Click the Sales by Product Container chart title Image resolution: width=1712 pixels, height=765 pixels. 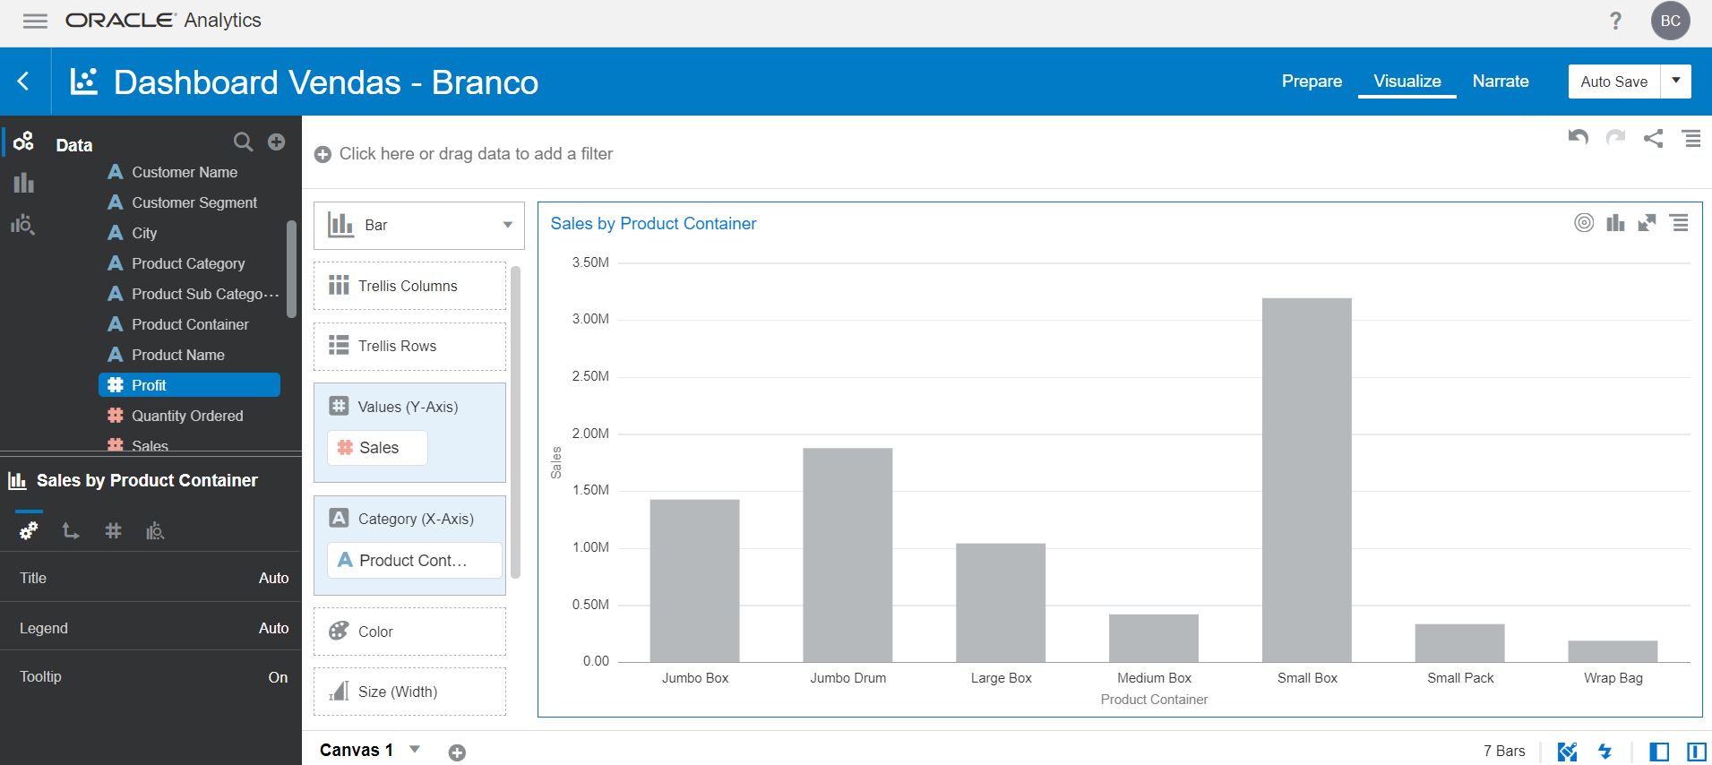(653, 224)
